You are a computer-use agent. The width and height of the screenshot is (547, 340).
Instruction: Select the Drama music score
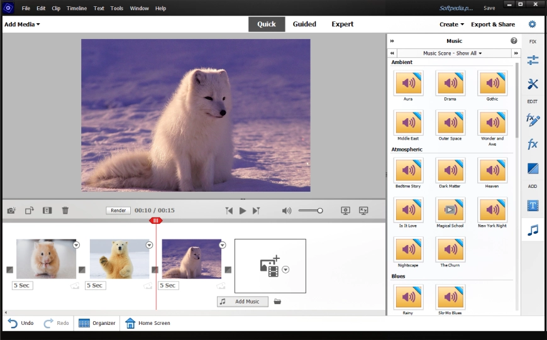point(450,83)
